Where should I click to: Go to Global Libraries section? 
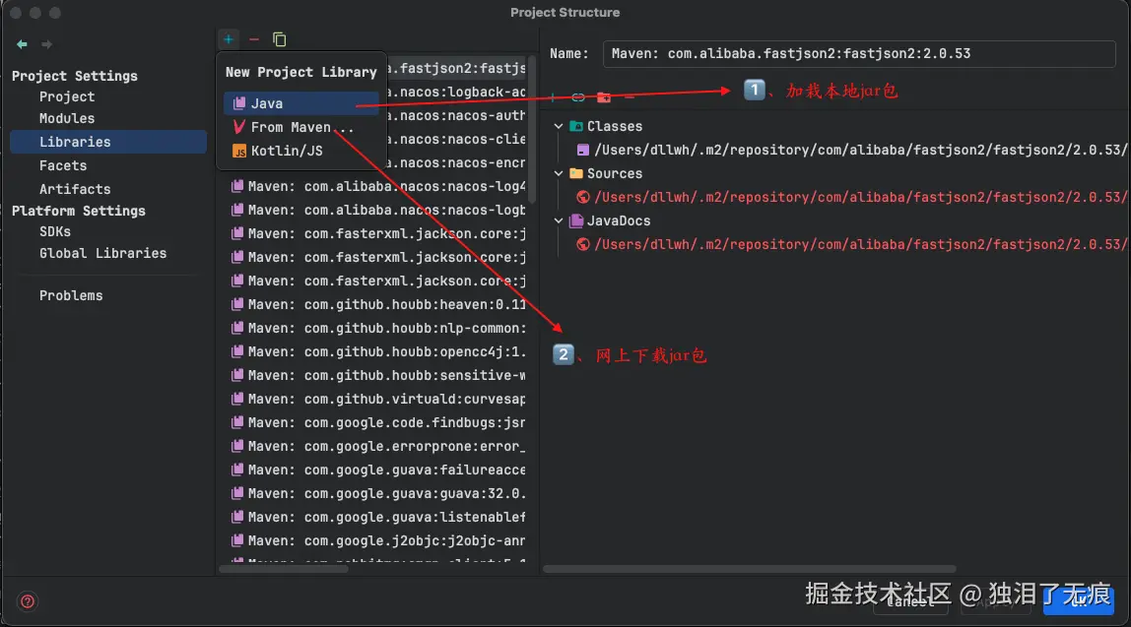click(x=102, y=253)
